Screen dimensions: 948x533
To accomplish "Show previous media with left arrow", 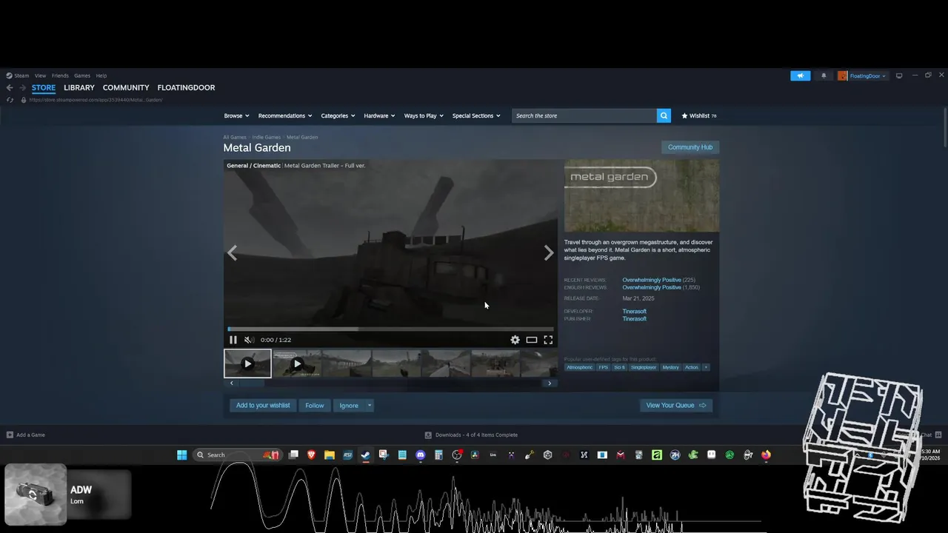I will pos(232,253).
